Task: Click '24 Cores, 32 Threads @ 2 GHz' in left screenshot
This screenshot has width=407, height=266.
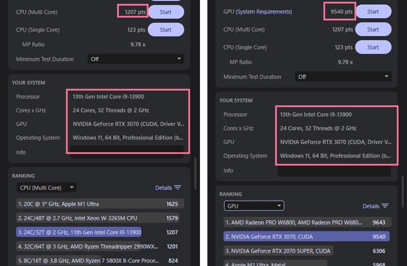Action: click(111, 110)
